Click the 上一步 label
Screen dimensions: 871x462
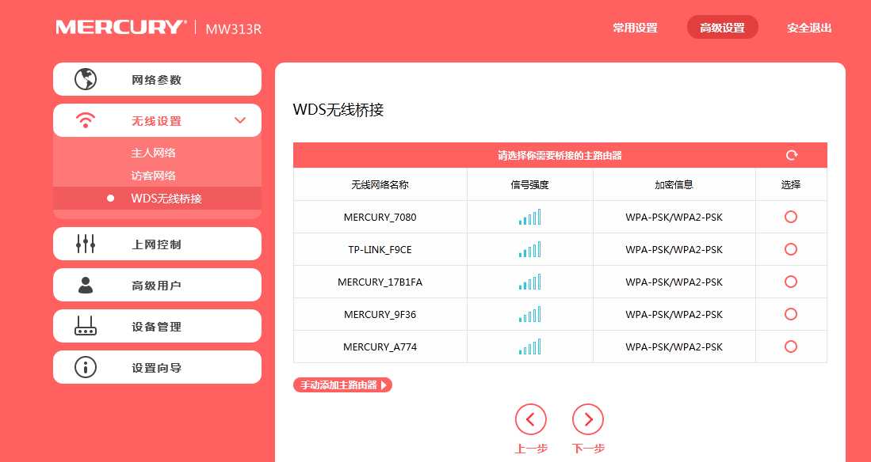pyautogui.click(x=531, y=449)
